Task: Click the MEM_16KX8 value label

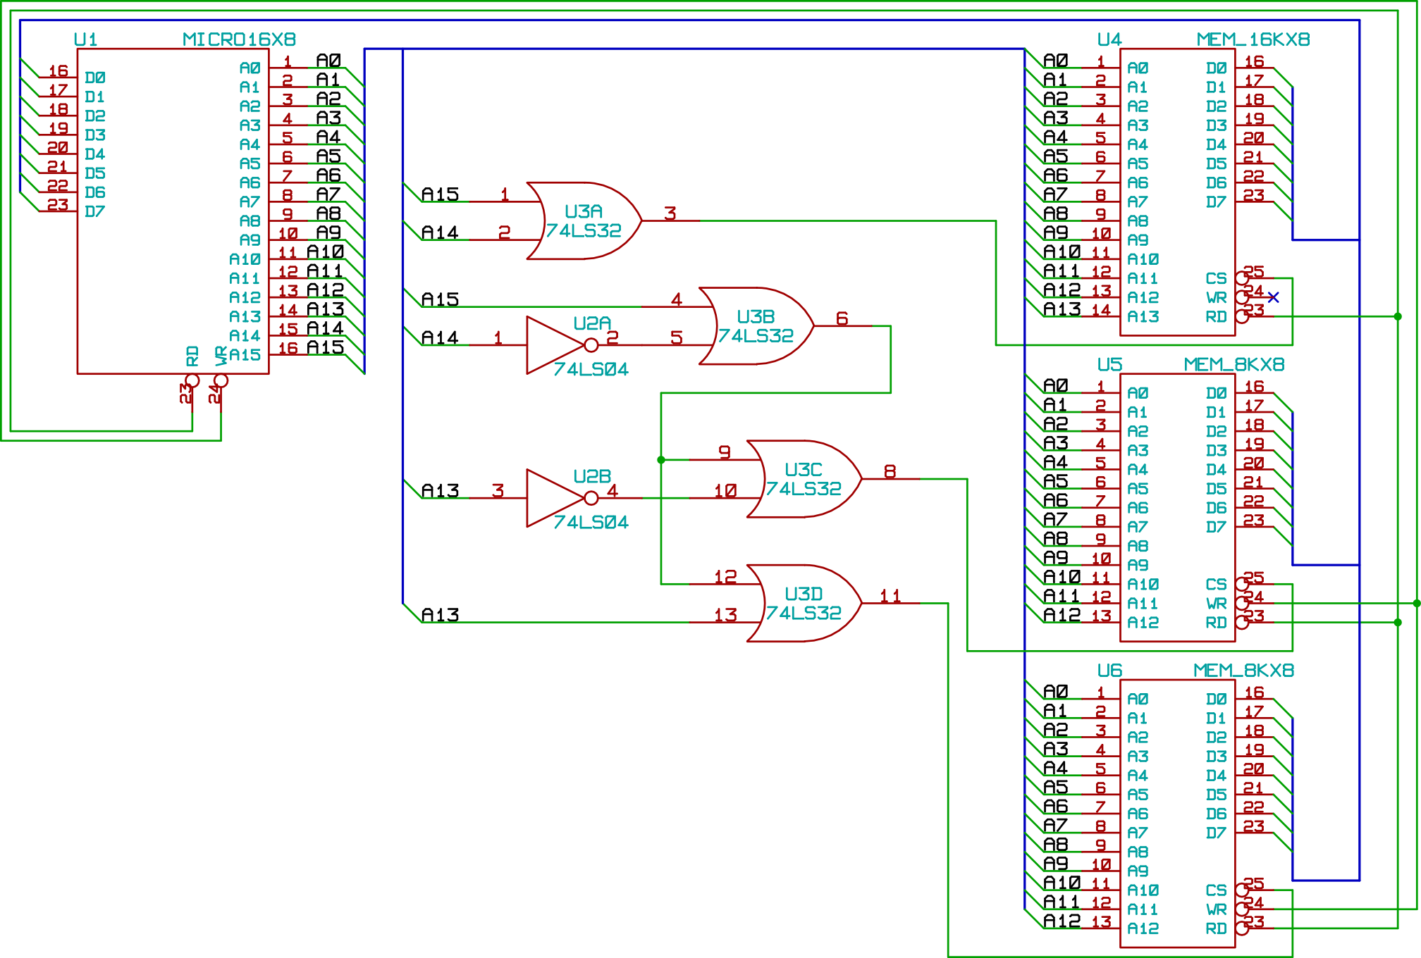Action: point(1253,39)
